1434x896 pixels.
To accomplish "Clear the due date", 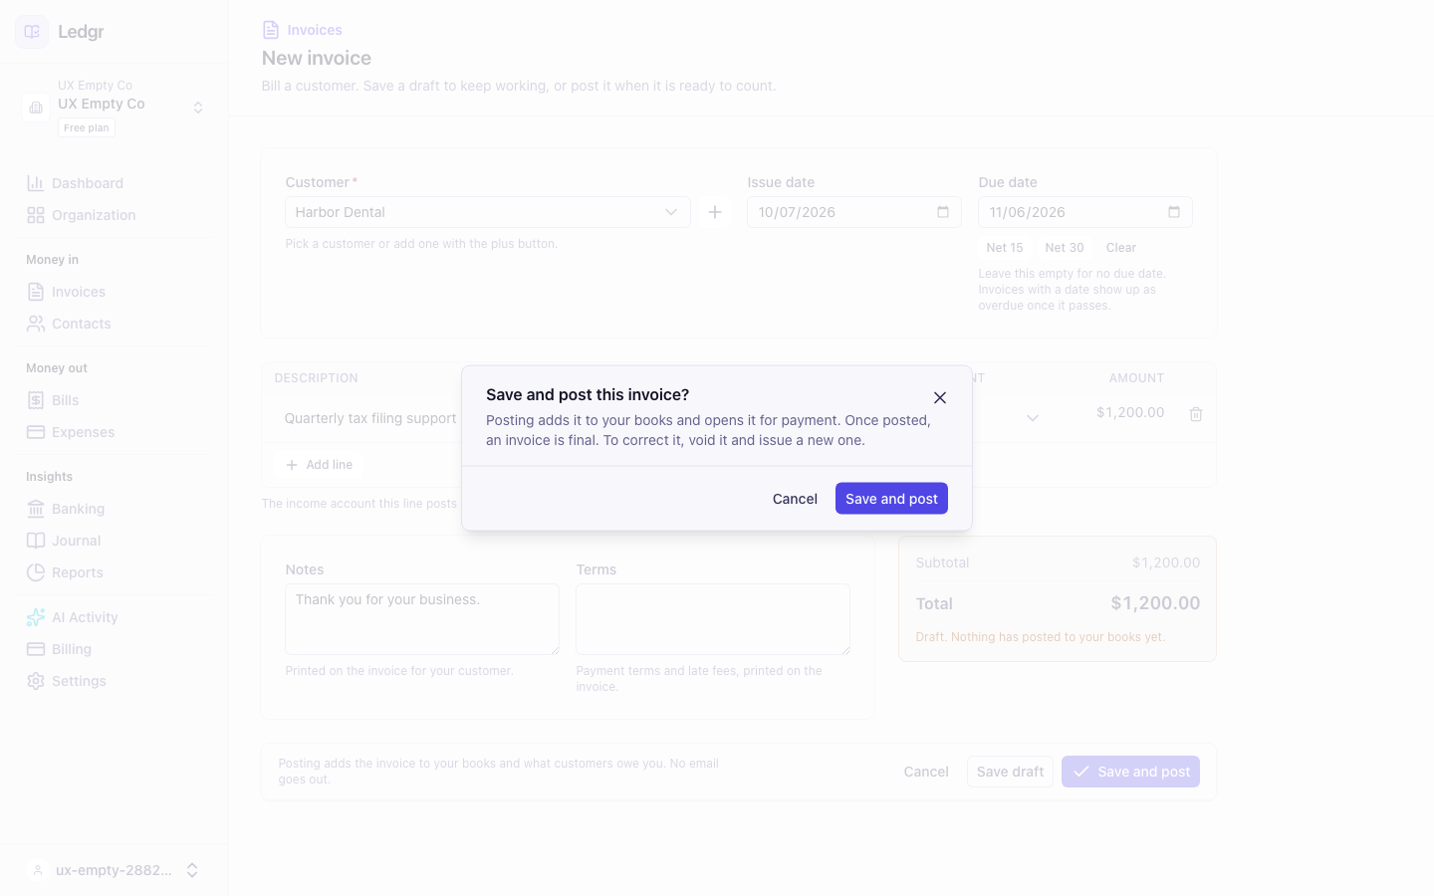I will point(1121,248).
